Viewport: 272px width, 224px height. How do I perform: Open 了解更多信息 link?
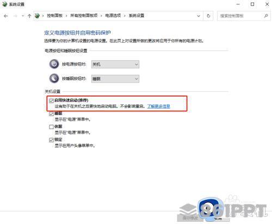[x=158, y=106]
